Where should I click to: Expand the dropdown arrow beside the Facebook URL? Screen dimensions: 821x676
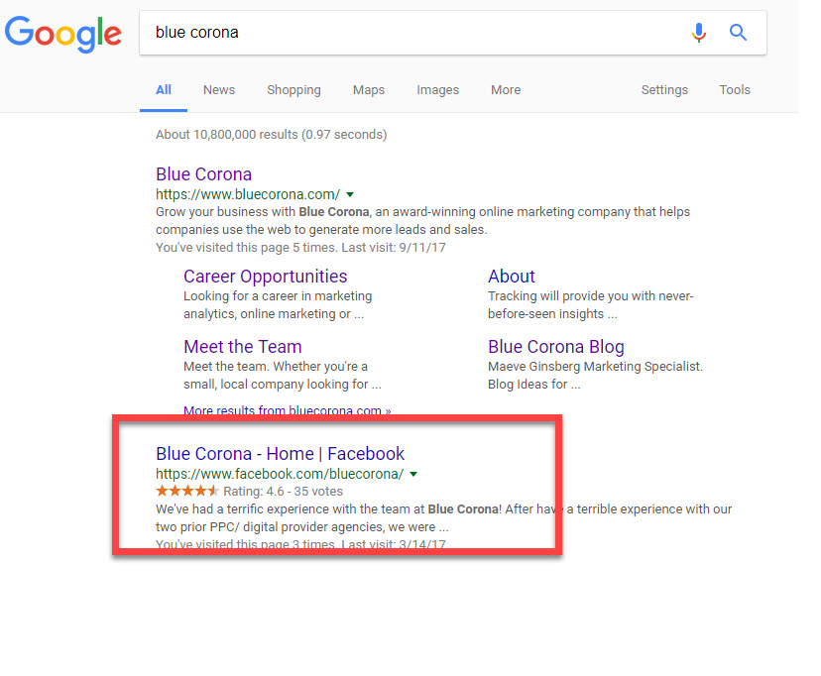click(413, 474)
